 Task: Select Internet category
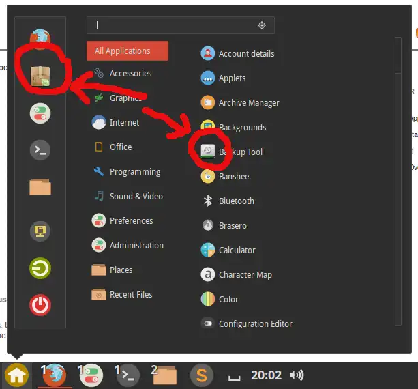point(116,122)
